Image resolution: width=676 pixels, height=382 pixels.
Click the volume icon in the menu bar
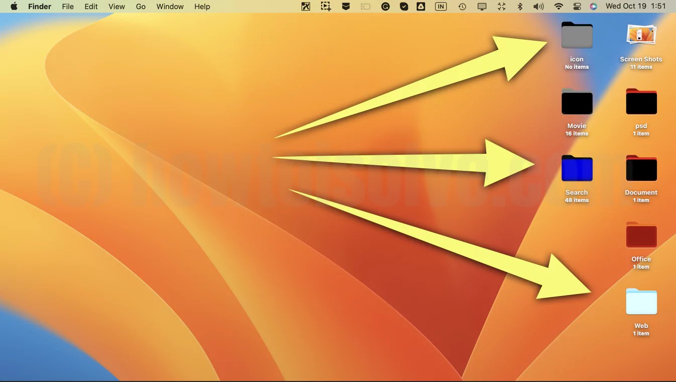point(538,7)
